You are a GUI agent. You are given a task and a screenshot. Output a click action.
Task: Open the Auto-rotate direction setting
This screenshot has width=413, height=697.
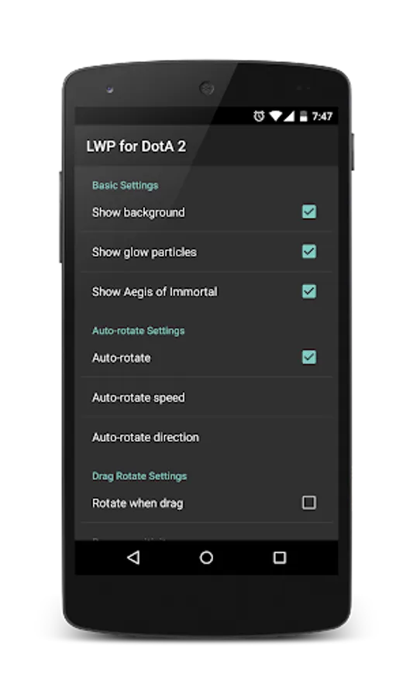point(206,437)
